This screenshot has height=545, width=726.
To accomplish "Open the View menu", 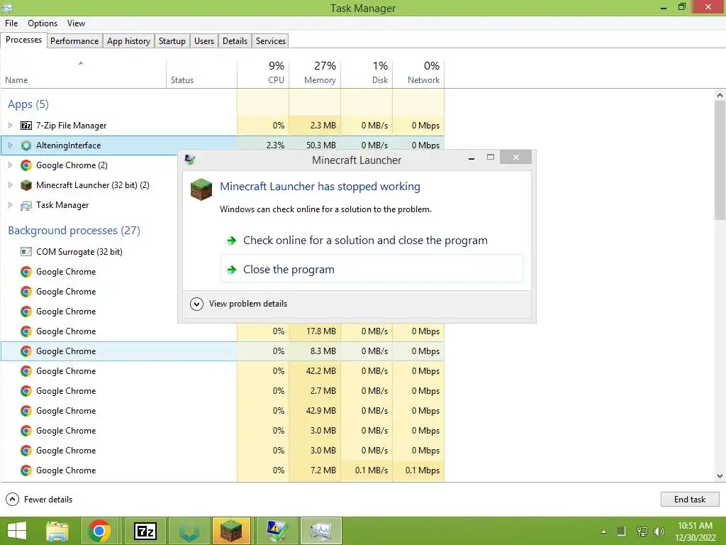I will 76,23.
